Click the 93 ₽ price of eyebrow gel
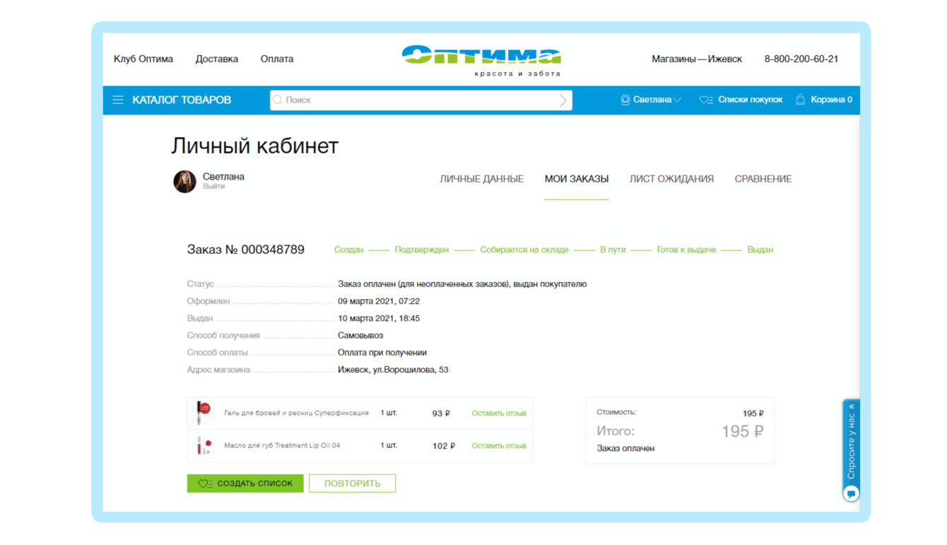The image size is (947, 545). click(x=441, y=413)
